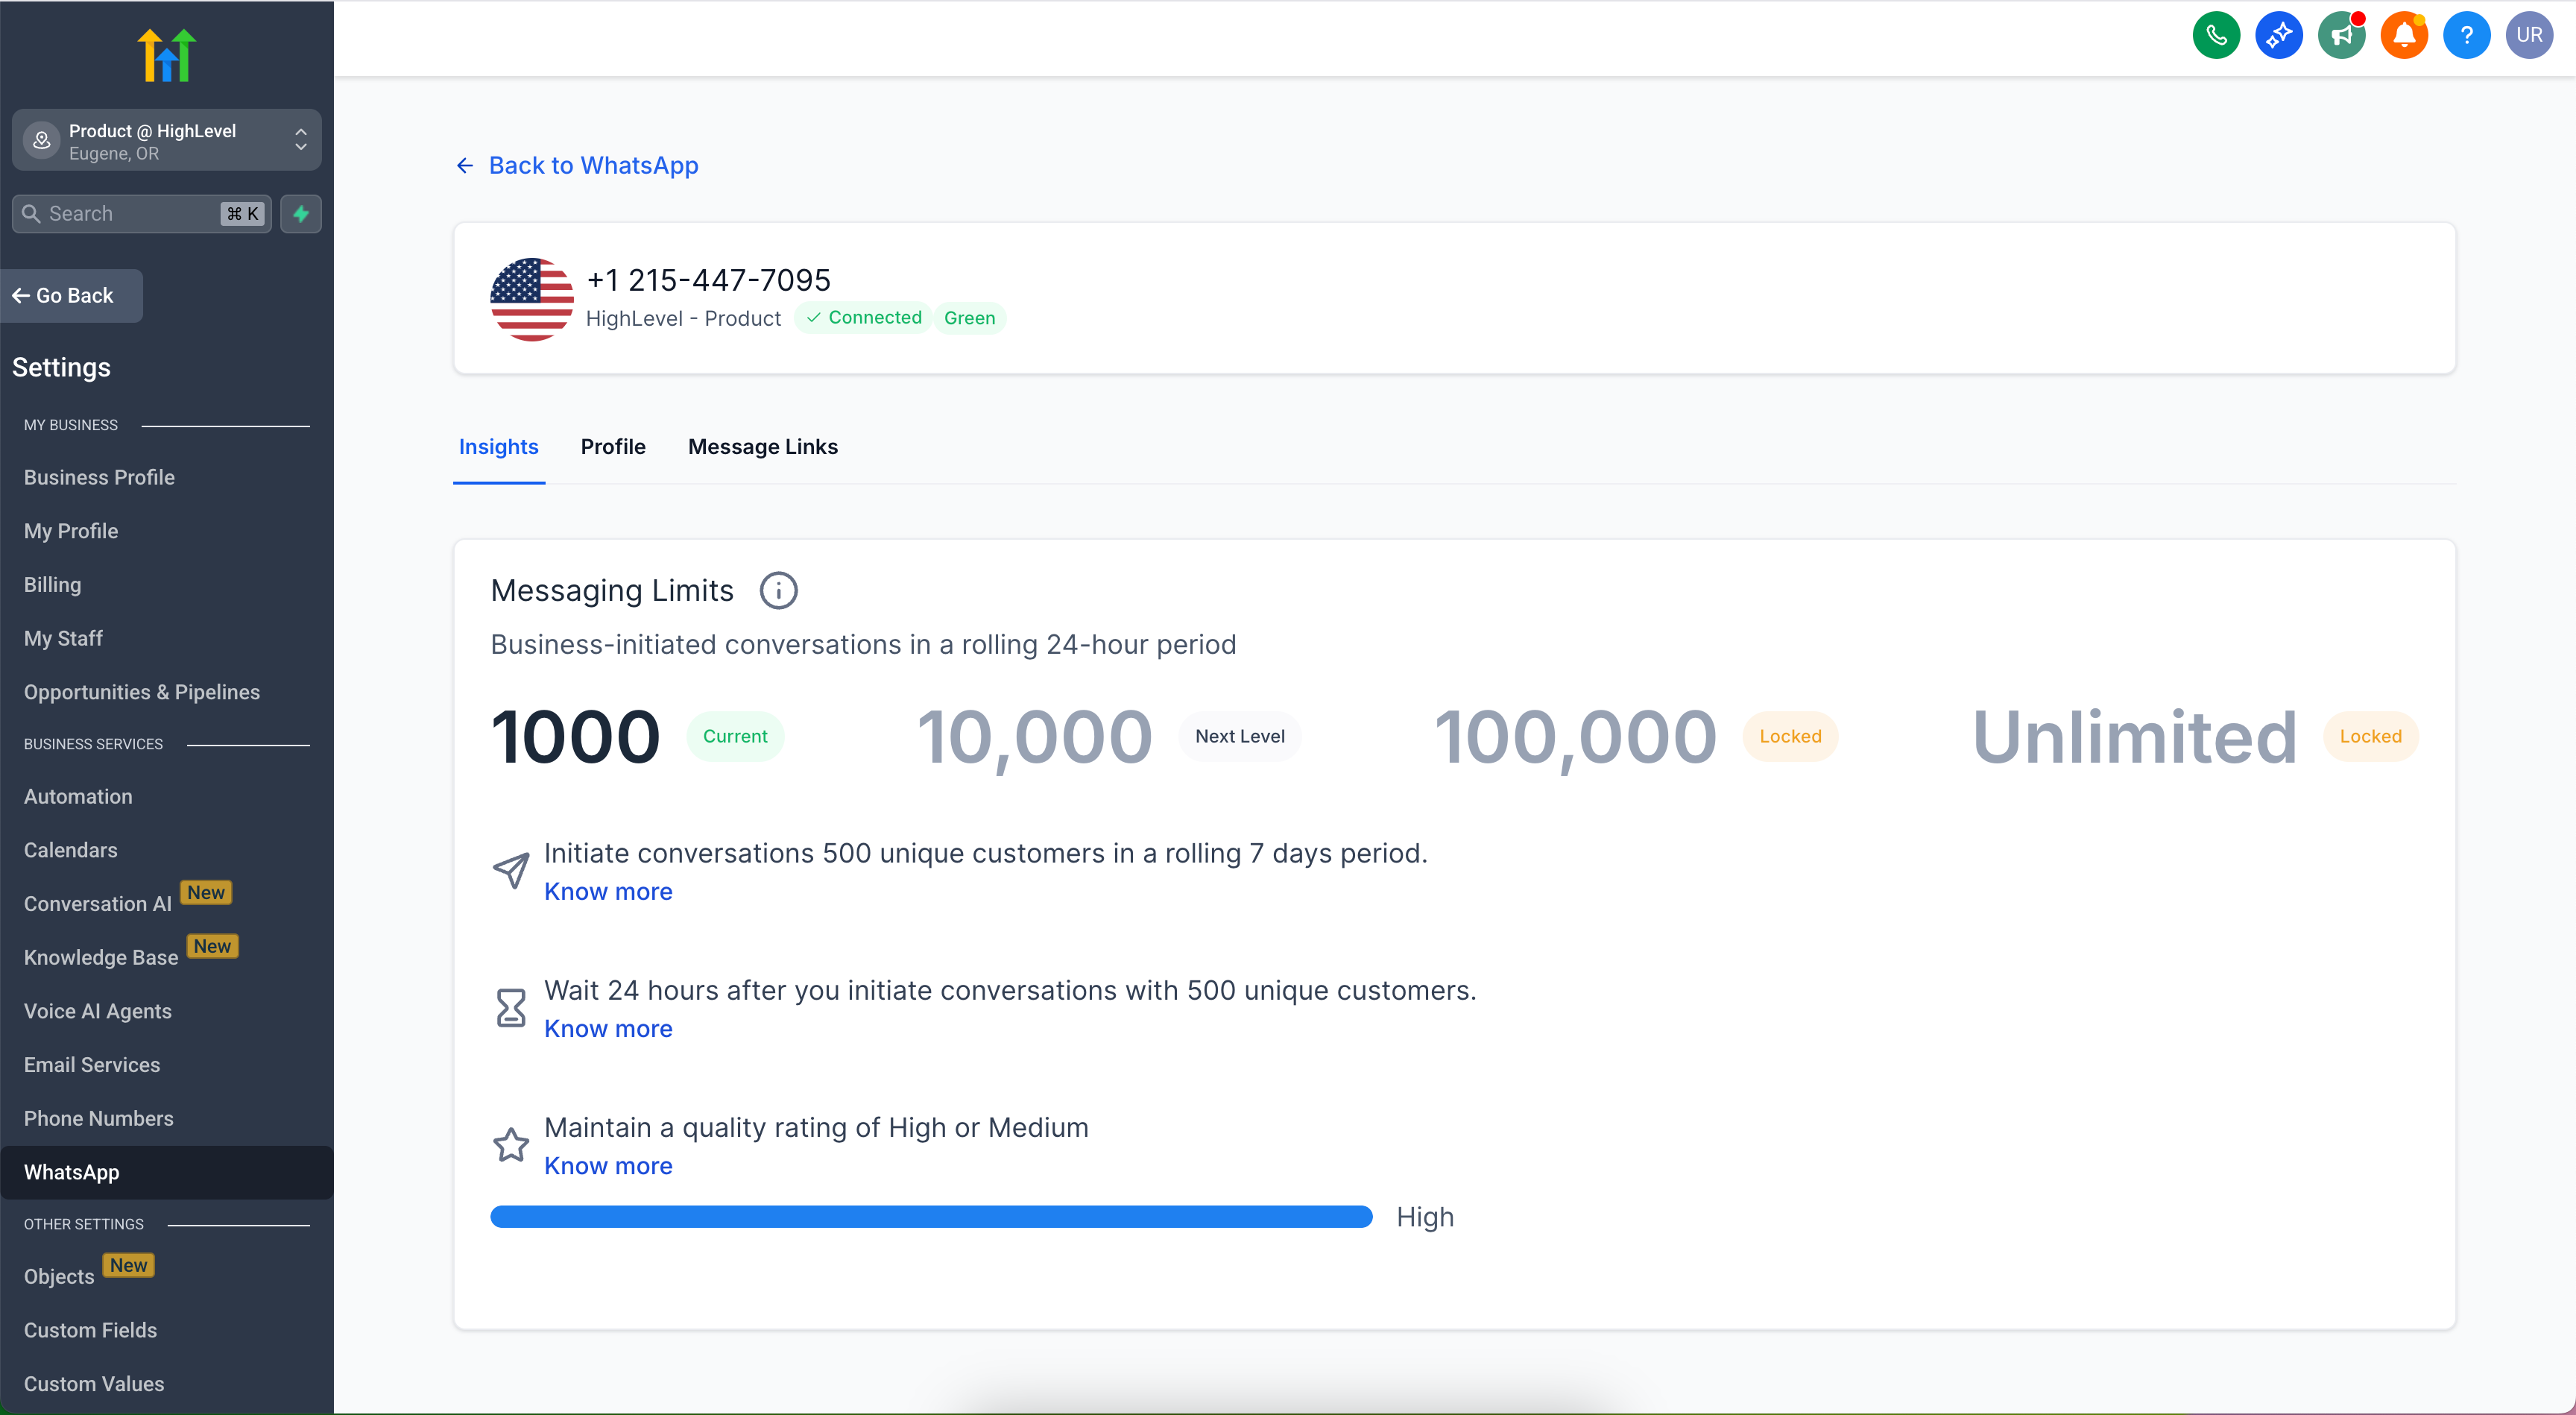This screenshot has width=2576, height=1415.
Task: Click the Next Level badge
Action: 1240,736
